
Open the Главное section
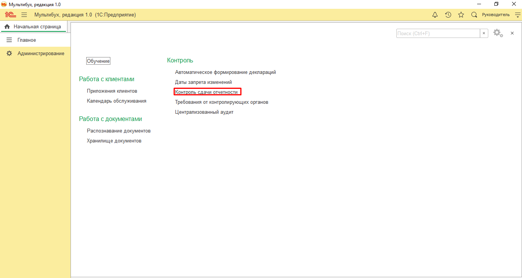tap(35, 40)
